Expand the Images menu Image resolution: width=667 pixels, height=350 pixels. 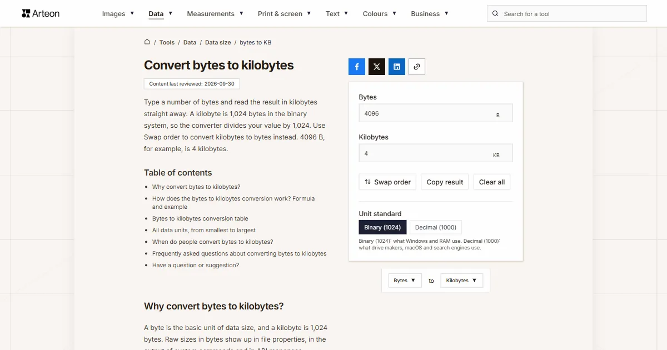click(x=118, y=14)
